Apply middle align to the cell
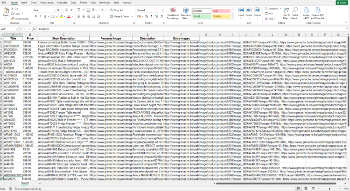Image resolution: width=350 pixels, height=191 pixels. coord(84,10)
